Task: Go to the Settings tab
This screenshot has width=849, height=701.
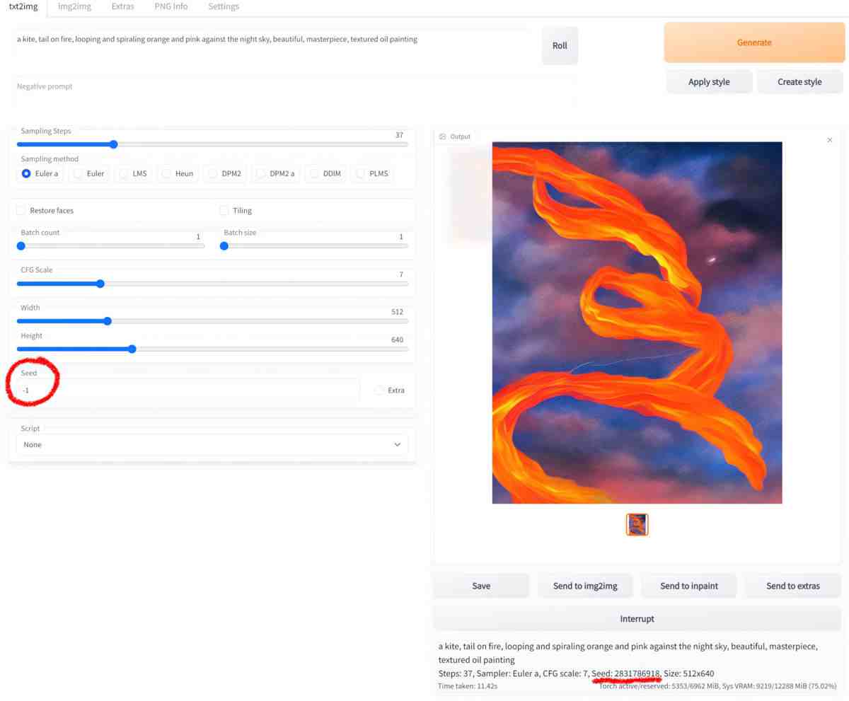Action: [224, 6]
